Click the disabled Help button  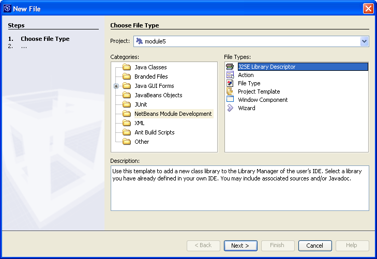(x=352, y=246)
